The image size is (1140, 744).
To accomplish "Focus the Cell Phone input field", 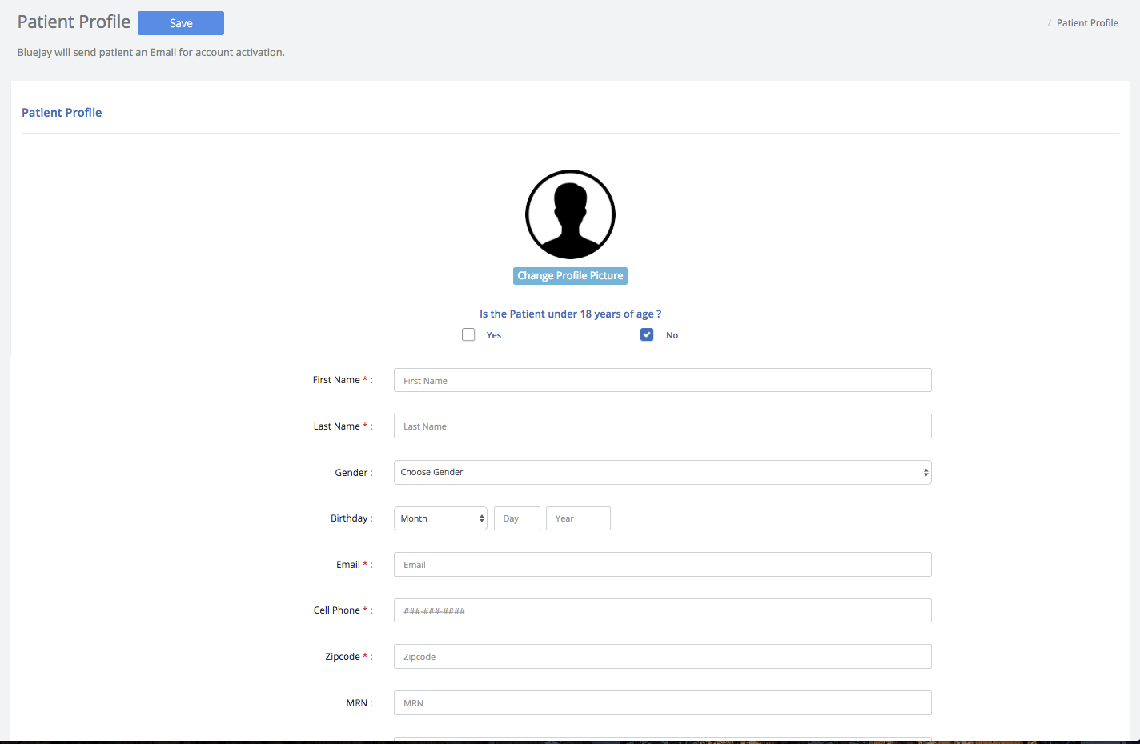I will point(663,610).
